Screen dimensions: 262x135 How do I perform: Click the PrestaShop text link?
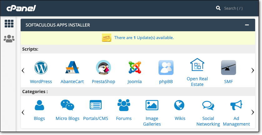[103, 82]
